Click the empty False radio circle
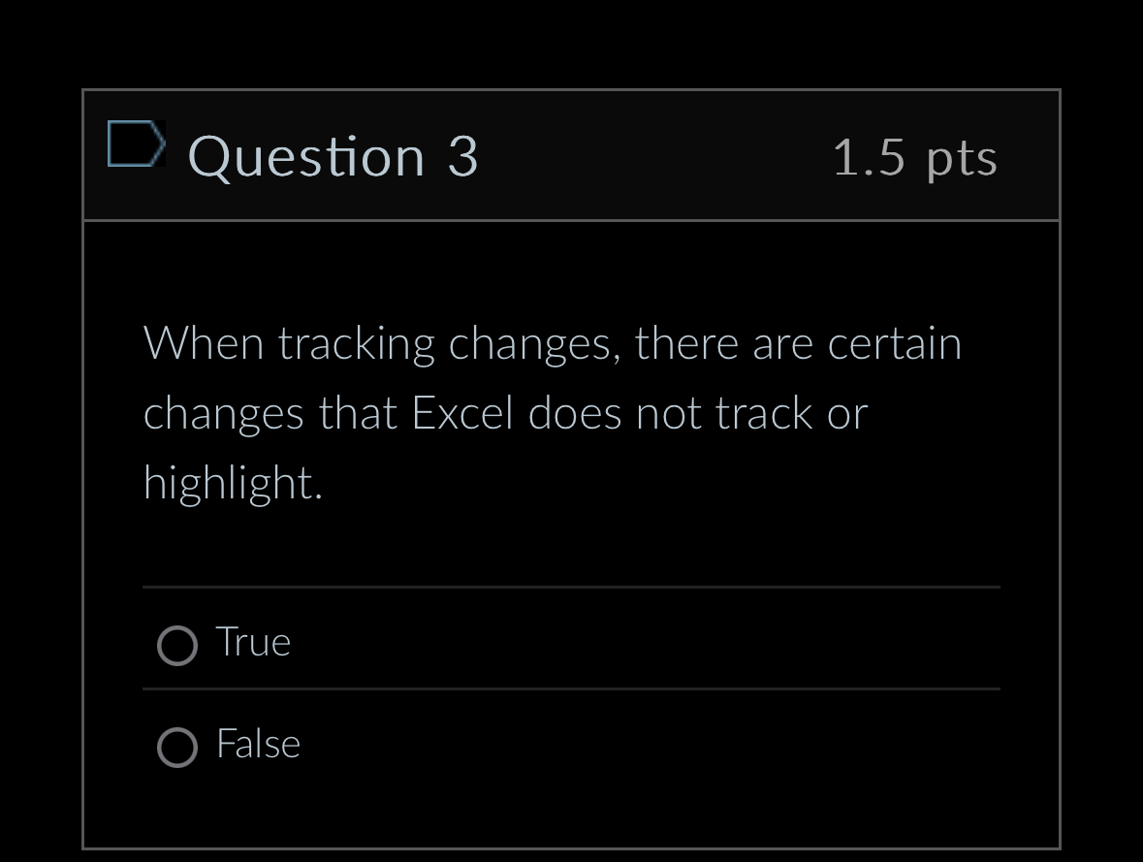 (x=176, y=748)
